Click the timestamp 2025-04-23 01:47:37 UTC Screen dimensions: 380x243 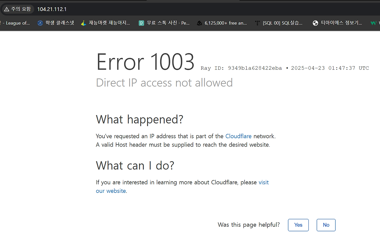click(330, 68)
